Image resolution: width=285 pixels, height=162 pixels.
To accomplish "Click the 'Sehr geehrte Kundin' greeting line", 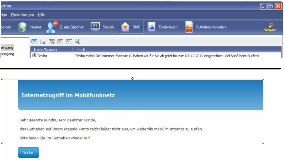I will click(58, 120).
